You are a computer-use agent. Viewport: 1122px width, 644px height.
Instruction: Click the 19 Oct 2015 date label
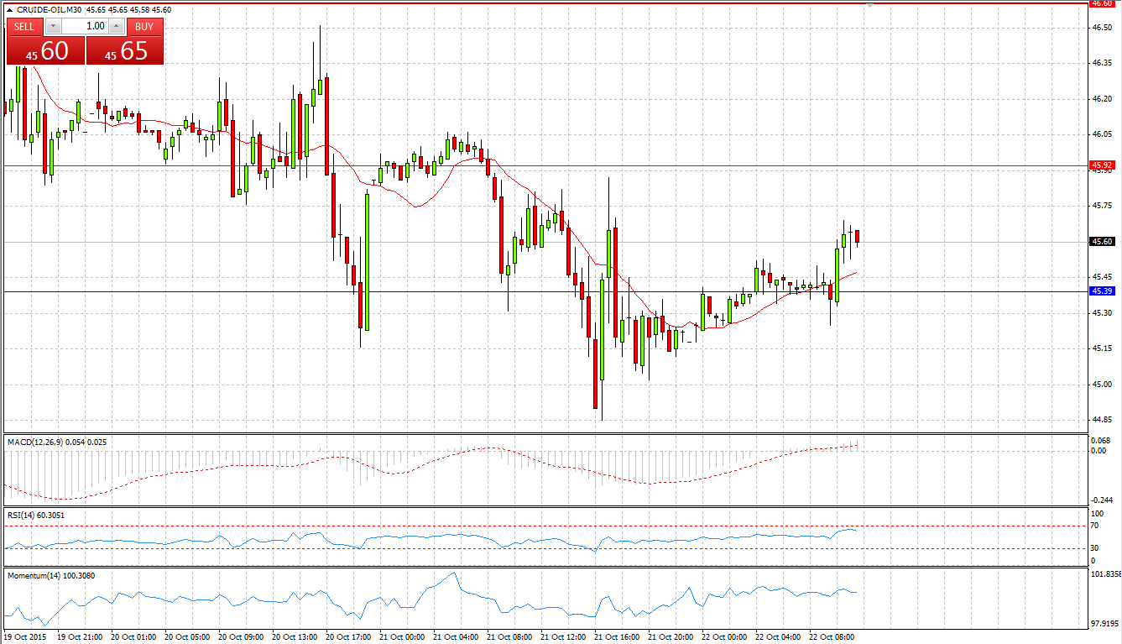[25, 637]
